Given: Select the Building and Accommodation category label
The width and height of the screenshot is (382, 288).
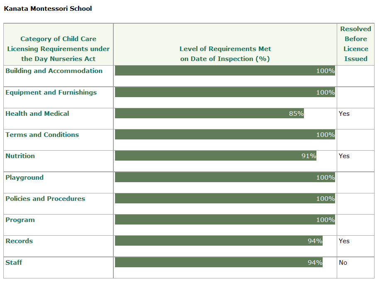Looking at the screenshot, I should [54, 71].
